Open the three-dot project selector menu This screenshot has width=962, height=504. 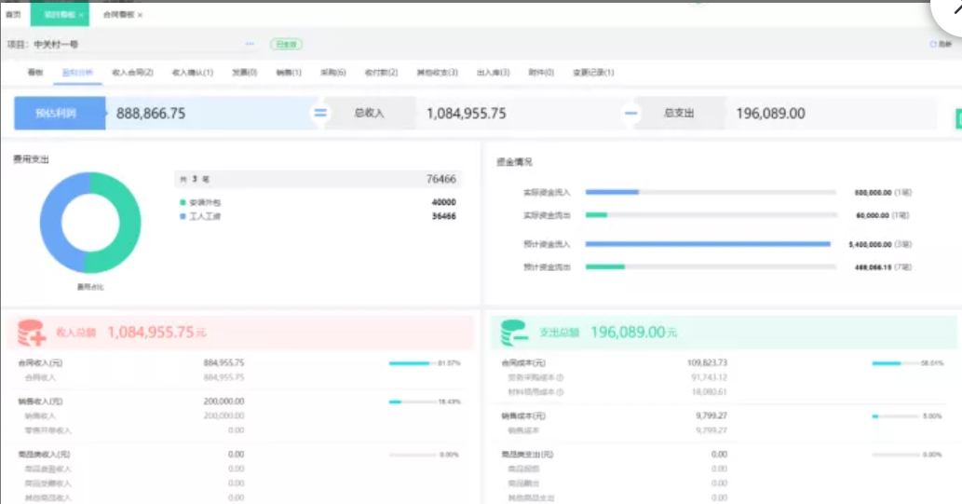[x=250, y=44]
